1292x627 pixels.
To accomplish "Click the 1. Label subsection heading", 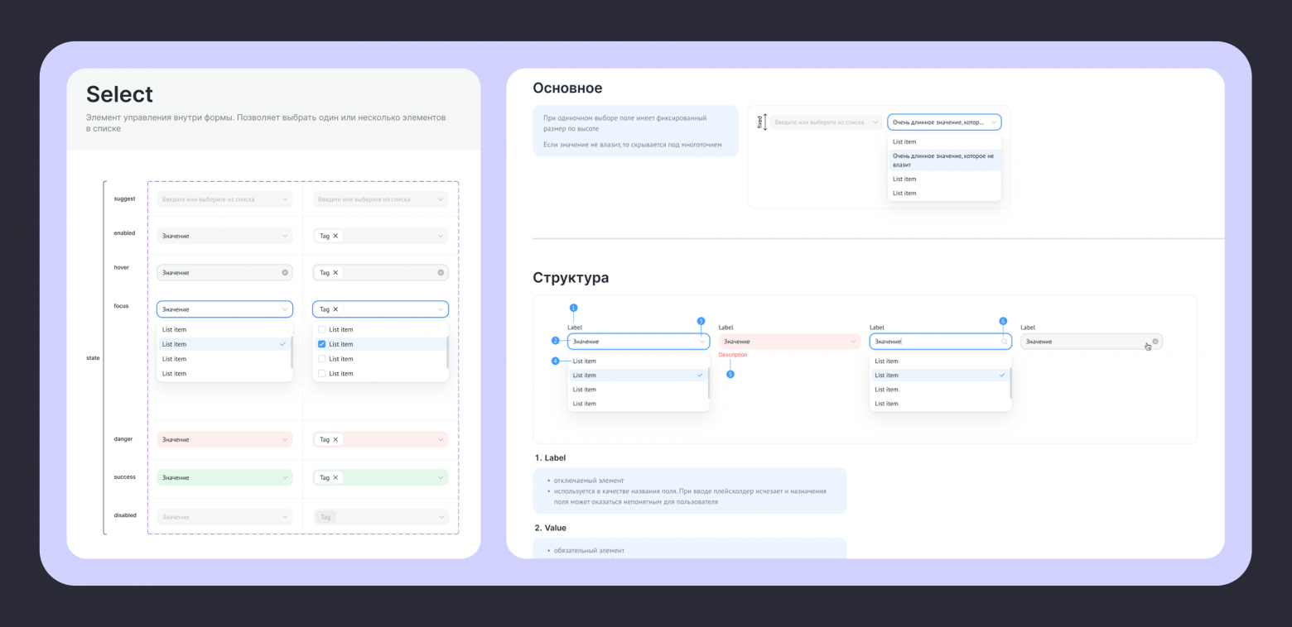I will pos(550,457).
